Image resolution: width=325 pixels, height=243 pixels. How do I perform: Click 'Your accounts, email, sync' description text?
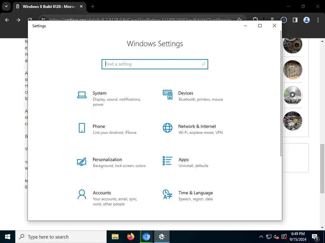(x=115, y=202)
